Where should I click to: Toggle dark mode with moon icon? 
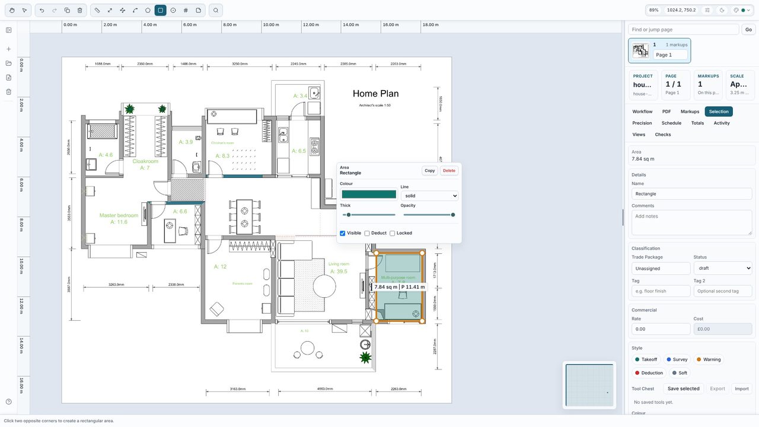(722, 10)
